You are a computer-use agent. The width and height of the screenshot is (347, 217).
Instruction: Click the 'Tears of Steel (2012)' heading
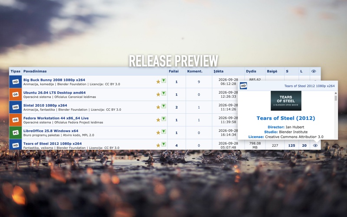(286, 118)
